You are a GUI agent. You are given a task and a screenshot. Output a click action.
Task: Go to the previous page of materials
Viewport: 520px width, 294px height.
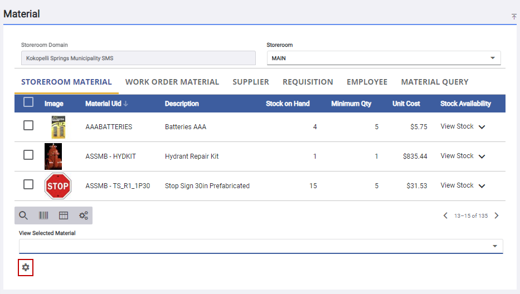click(445, 215)
